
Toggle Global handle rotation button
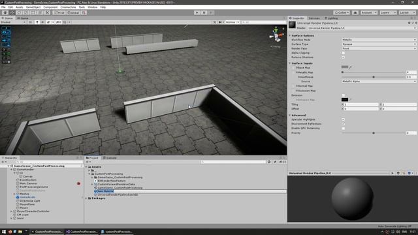(x=73, y=12)
